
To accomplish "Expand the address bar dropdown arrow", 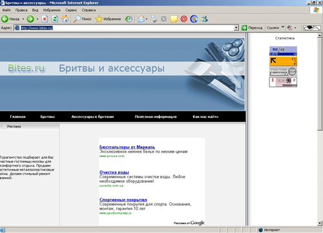I will 236,28.
